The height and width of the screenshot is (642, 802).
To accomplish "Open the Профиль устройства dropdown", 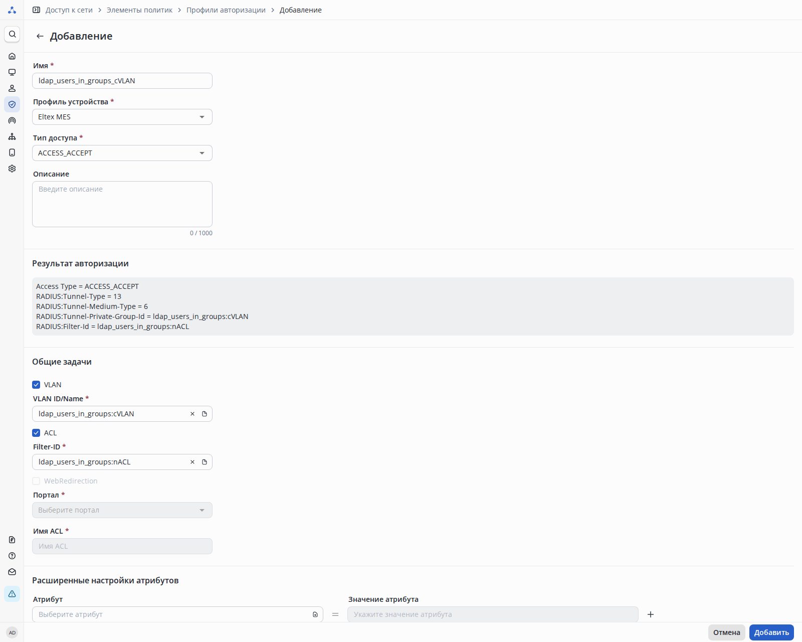I will pyautogui.click(x=122, y=117).
